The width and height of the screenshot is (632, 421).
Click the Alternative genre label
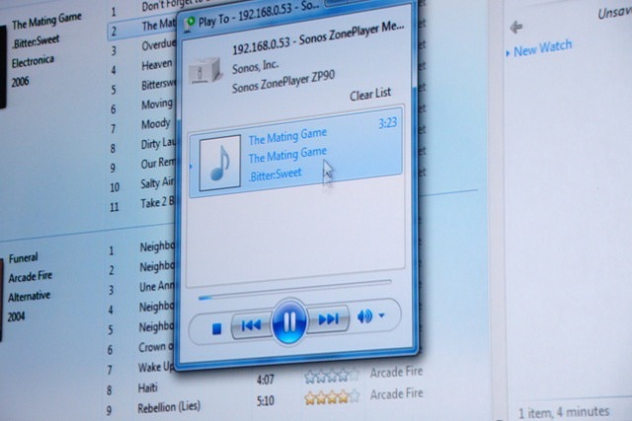tap(29, 297)
